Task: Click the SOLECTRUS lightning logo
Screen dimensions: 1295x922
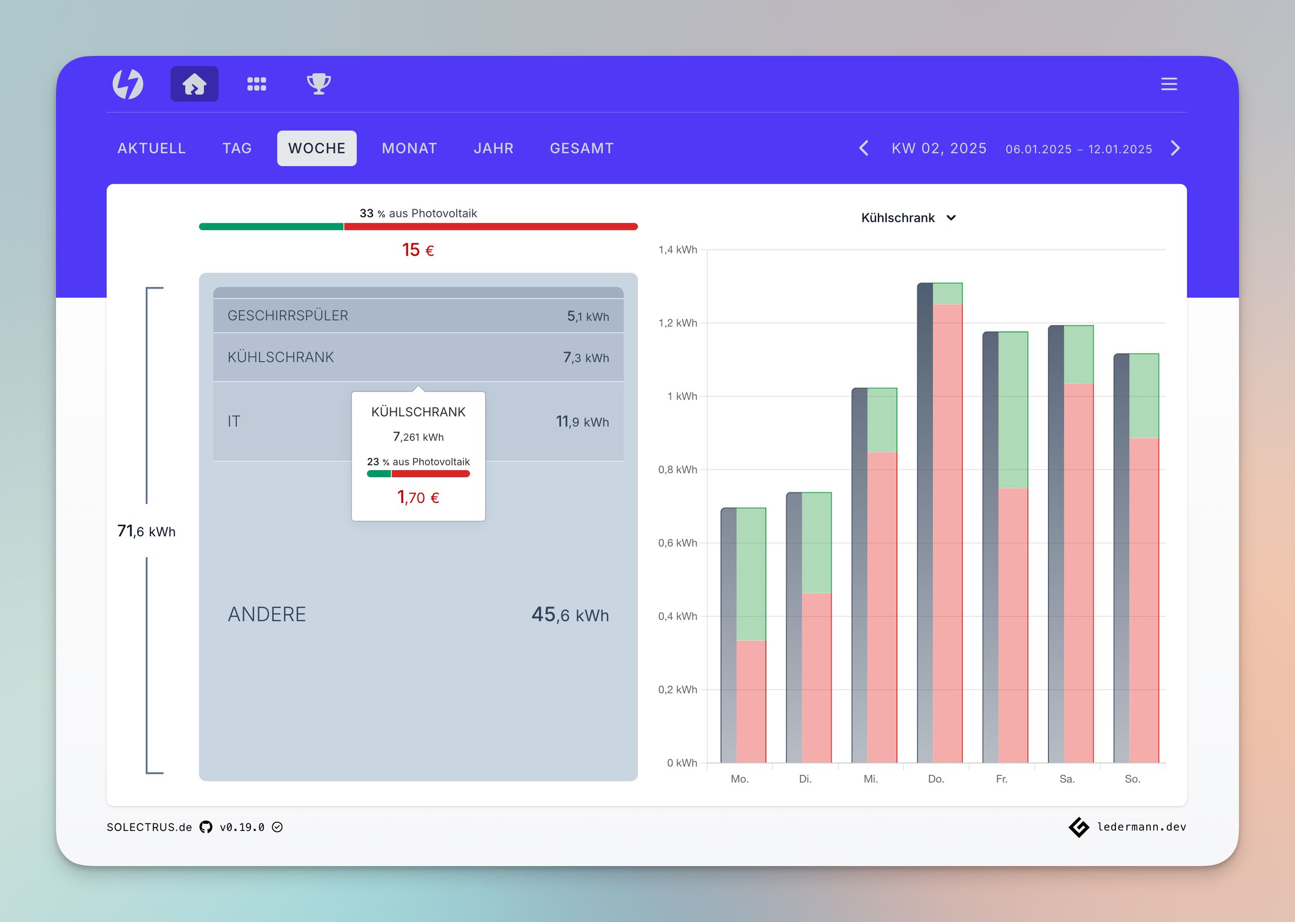Action: tap(127, 84)
